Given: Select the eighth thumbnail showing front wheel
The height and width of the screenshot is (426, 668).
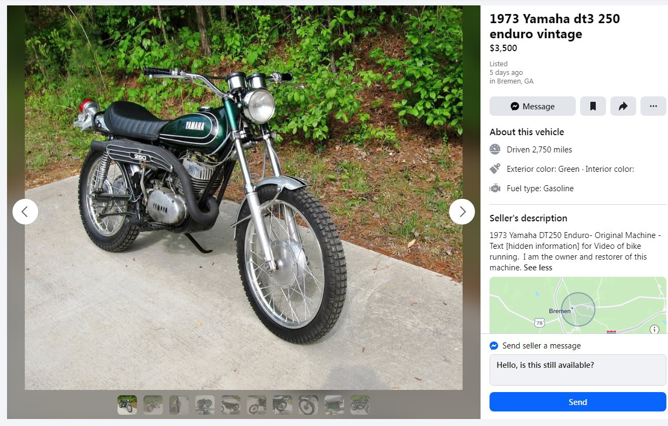Looking at the screenshot, I should pyautogui.click(x=308, y=405).
